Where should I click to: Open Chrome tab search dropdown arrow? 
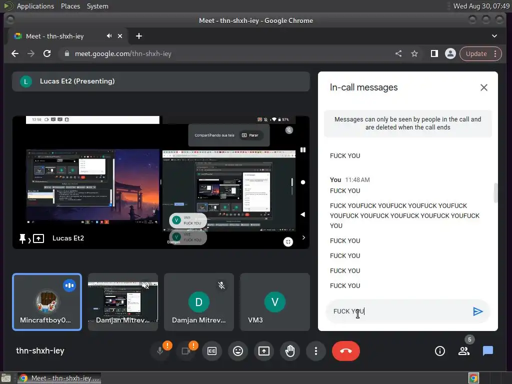[x=494, y=36]
